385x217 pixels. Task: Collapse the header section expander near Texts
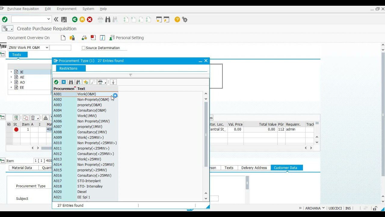3,55
